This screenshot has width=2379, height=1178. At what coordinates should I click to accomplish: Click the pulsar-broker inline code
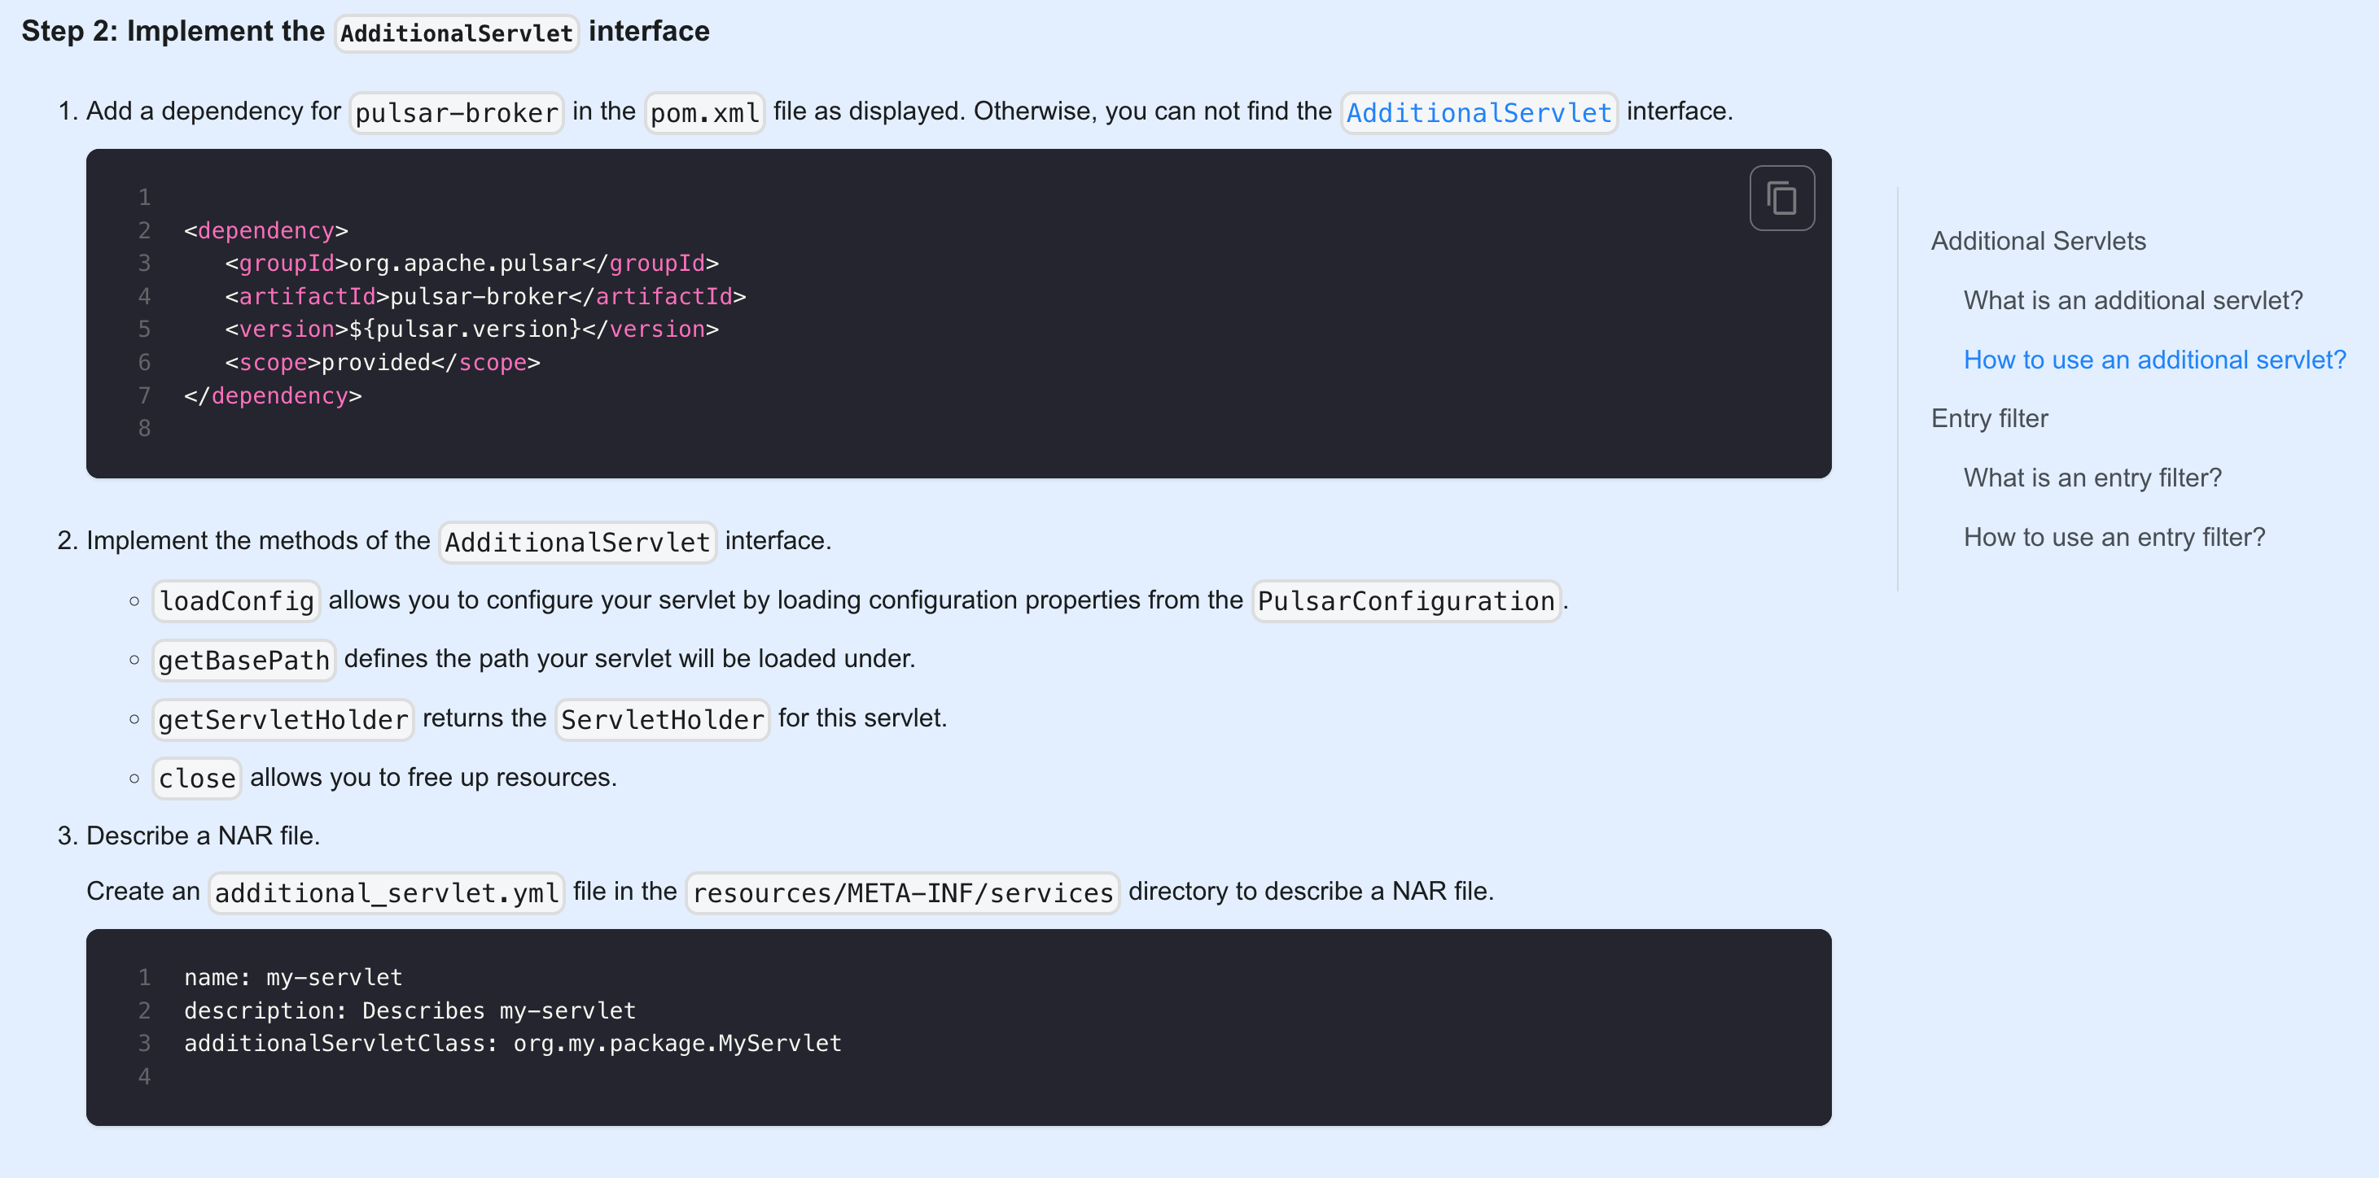click(456, 112)
